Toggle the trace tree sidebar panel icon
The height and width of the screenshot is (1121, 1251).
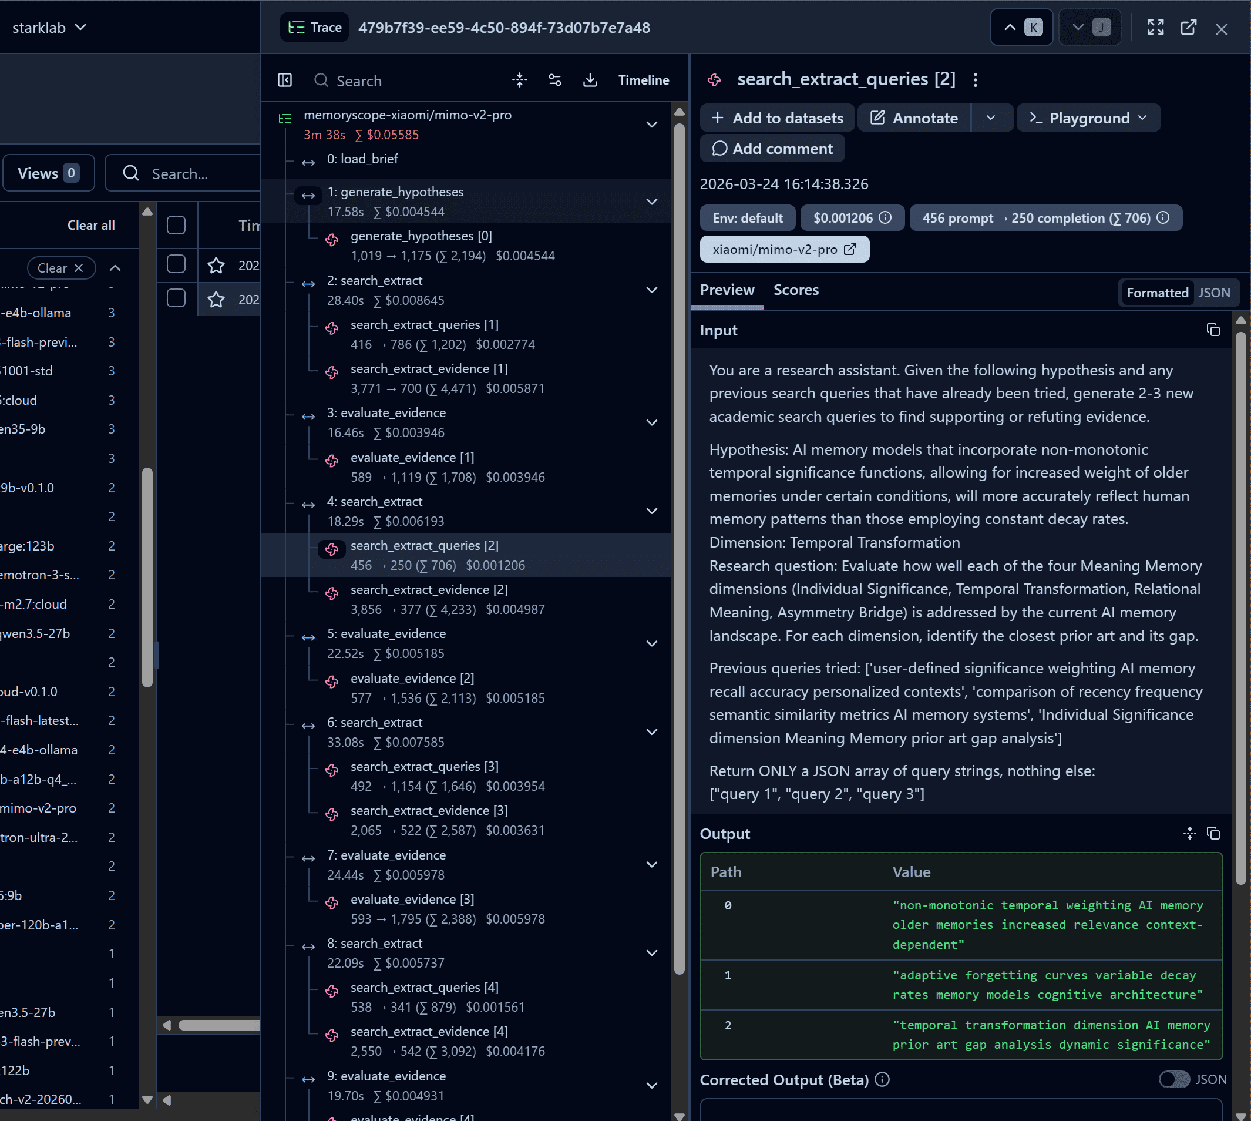pos(284,80)
